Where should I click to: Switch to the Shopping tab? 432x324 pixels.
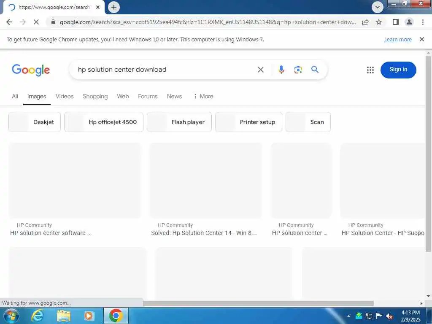[x=95, y=97]
